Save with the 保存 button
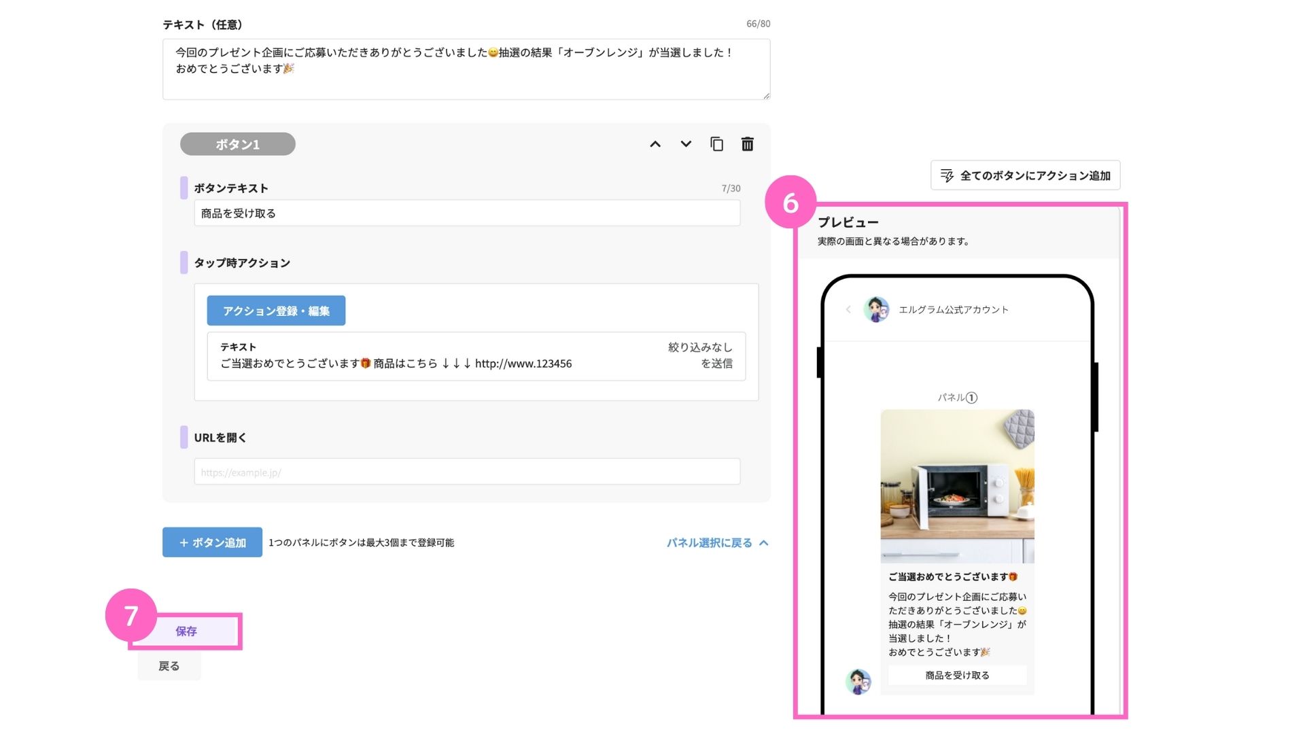This screenshot has height=734, width=1305. point(186,631)
